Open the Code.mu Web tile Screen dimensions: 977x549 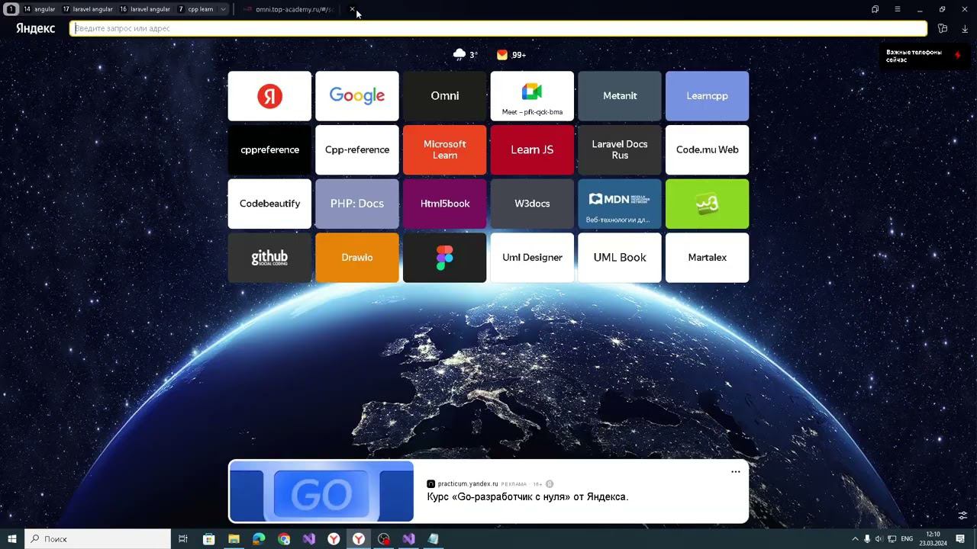click(x=707, y=150)
